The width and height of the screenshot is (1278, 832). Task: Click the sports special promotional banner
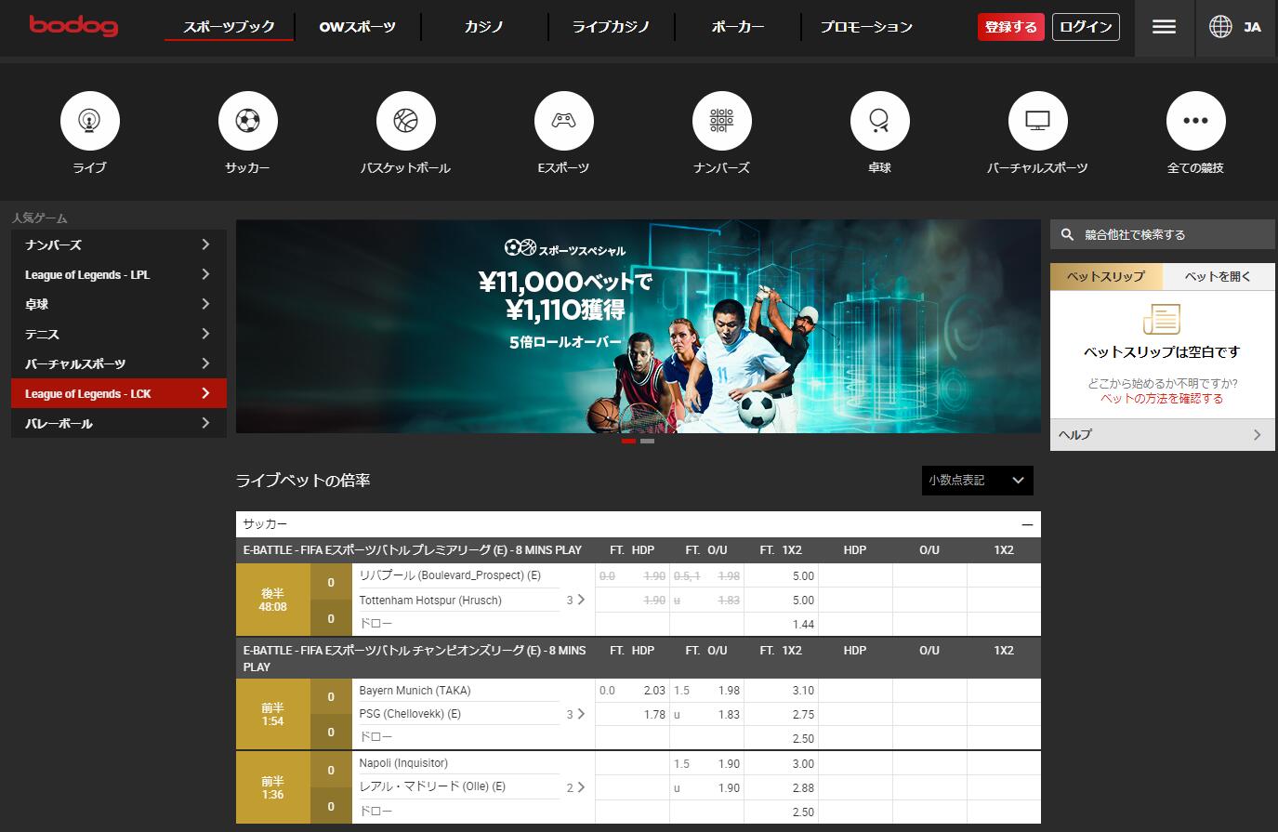tap(639, 326)
